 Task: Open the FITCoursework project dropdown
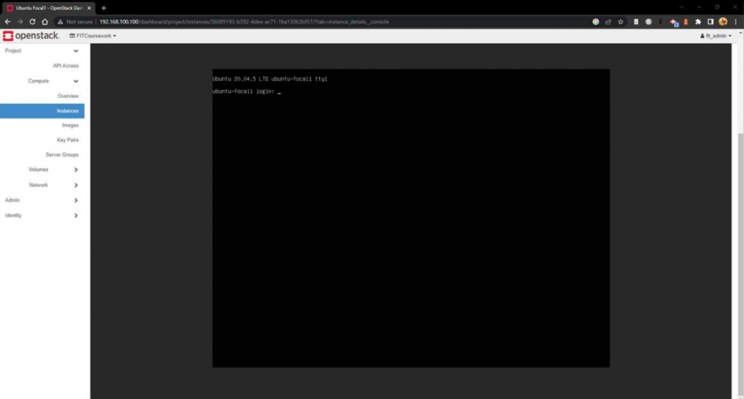click(x=92, y=36)
